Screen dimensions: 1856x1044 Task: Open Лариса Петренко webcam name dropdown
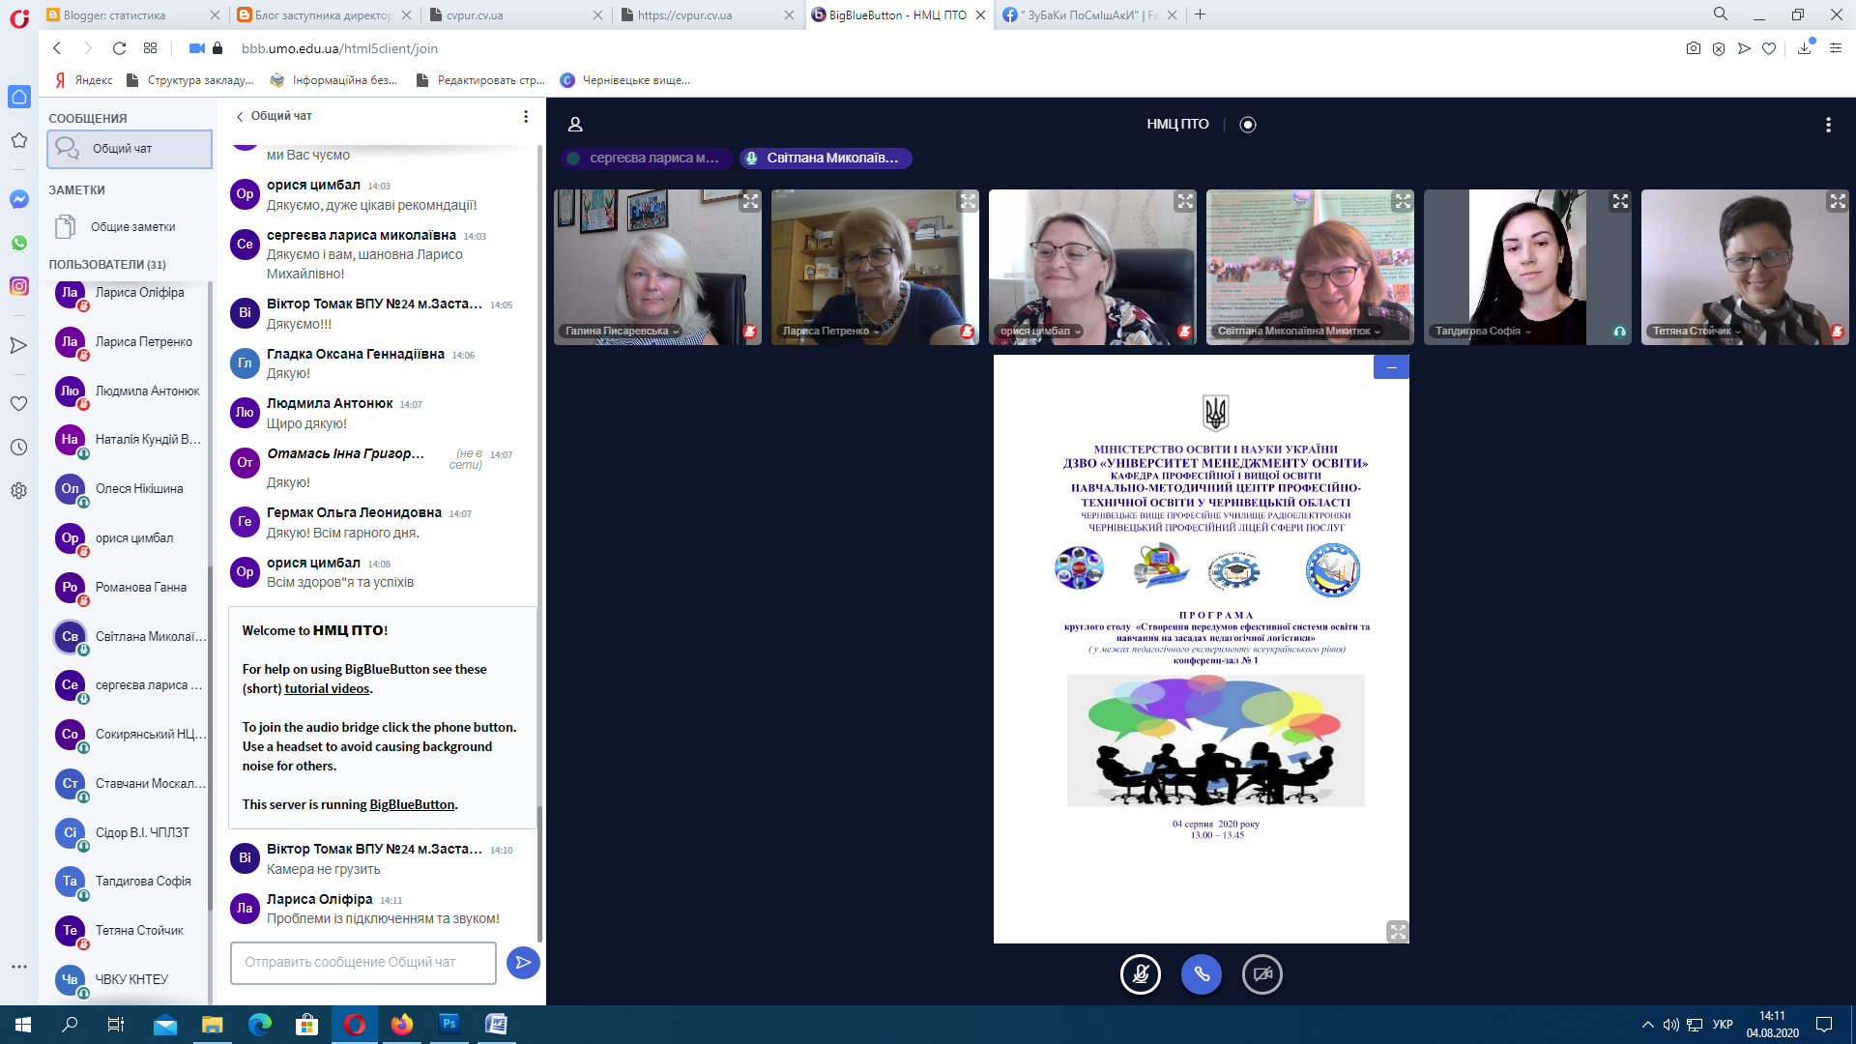830,332
